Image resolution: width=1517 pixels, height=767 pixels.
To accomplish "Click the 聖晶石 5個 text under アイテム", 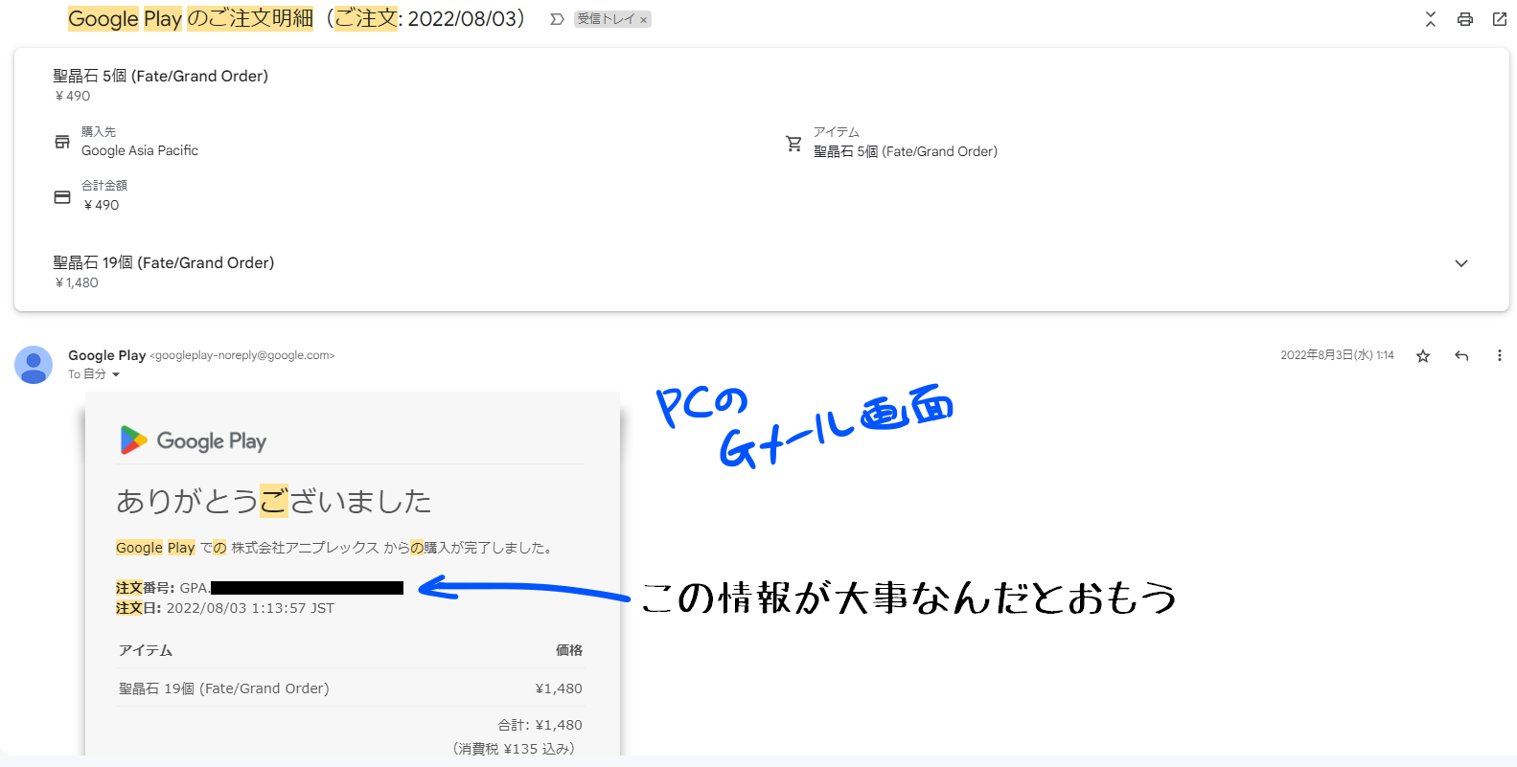I will 906,151.
